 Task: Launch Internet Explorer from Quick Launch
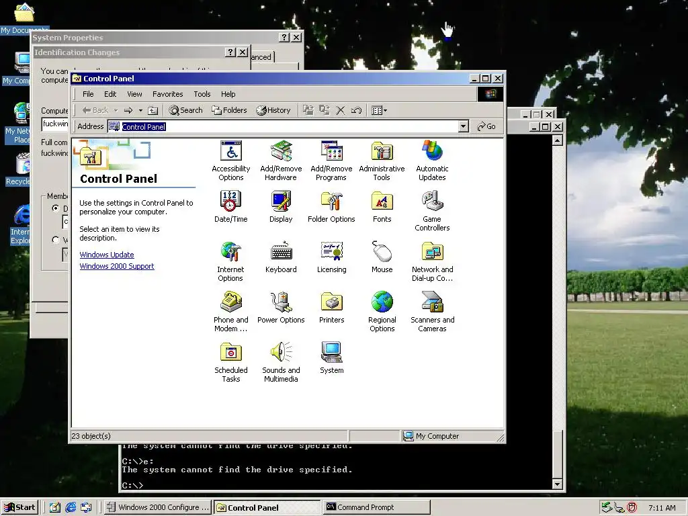click(71, 507)
